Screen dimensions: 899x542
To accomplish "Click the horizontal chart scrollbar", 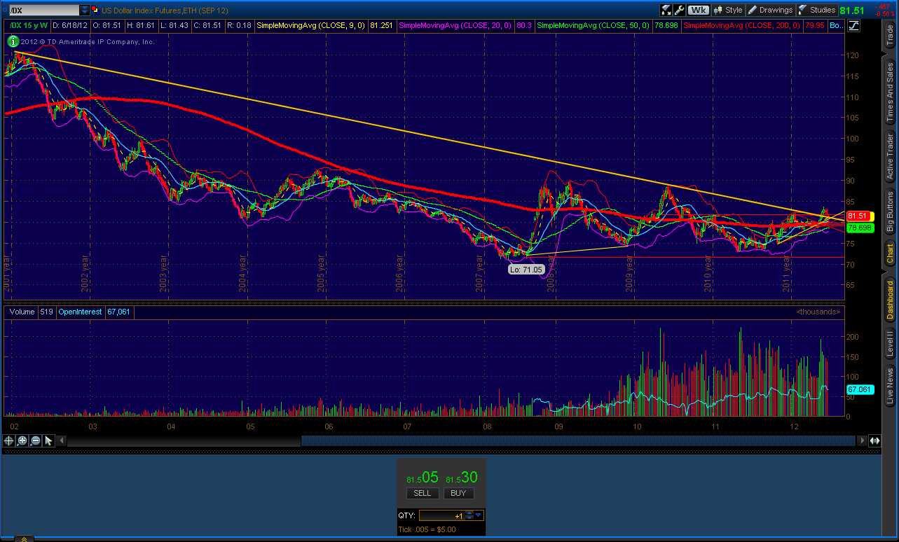I will [582, 440].
